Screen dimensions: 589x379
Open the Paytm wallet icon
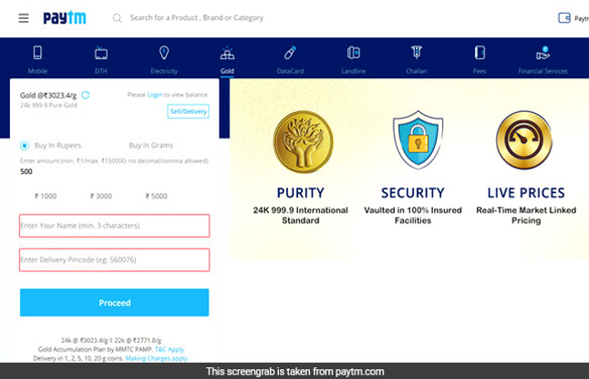(x=565, y=18)
